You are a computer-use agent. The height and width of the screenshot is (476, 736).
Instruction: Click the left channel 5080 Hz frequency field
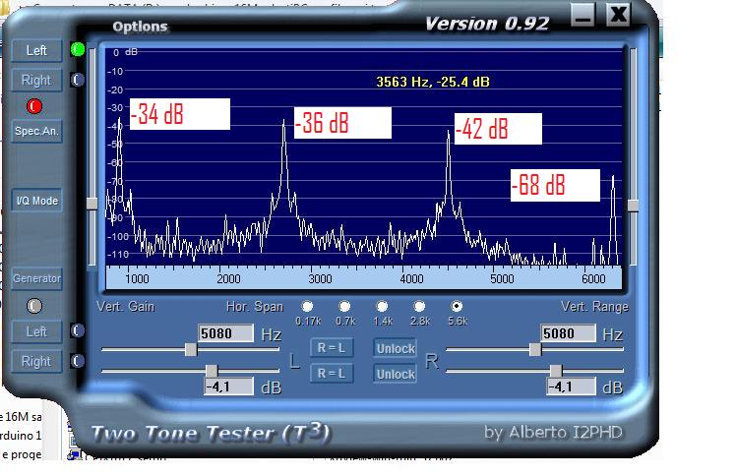[225, 333]
